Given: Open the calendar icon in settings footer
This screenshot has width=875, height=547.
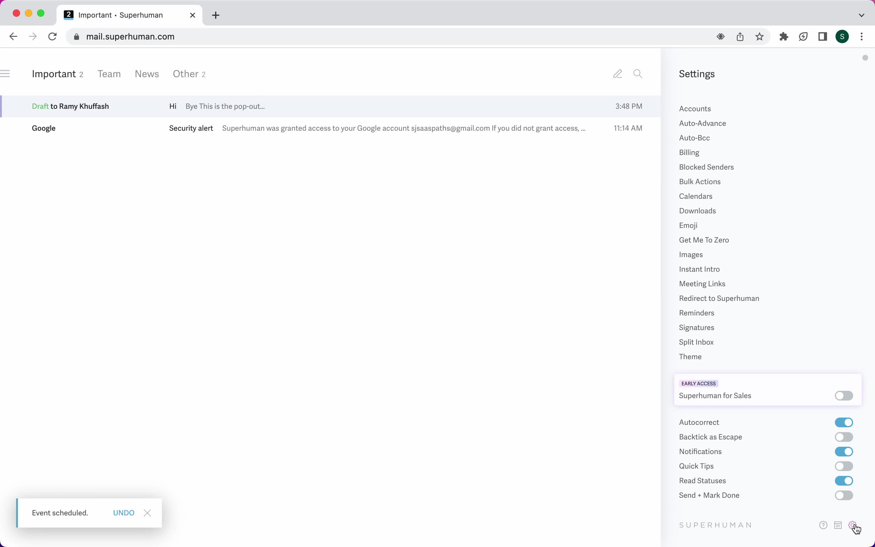Looking at the screenshot, I should pyautogui.click(x=838, y=525).
